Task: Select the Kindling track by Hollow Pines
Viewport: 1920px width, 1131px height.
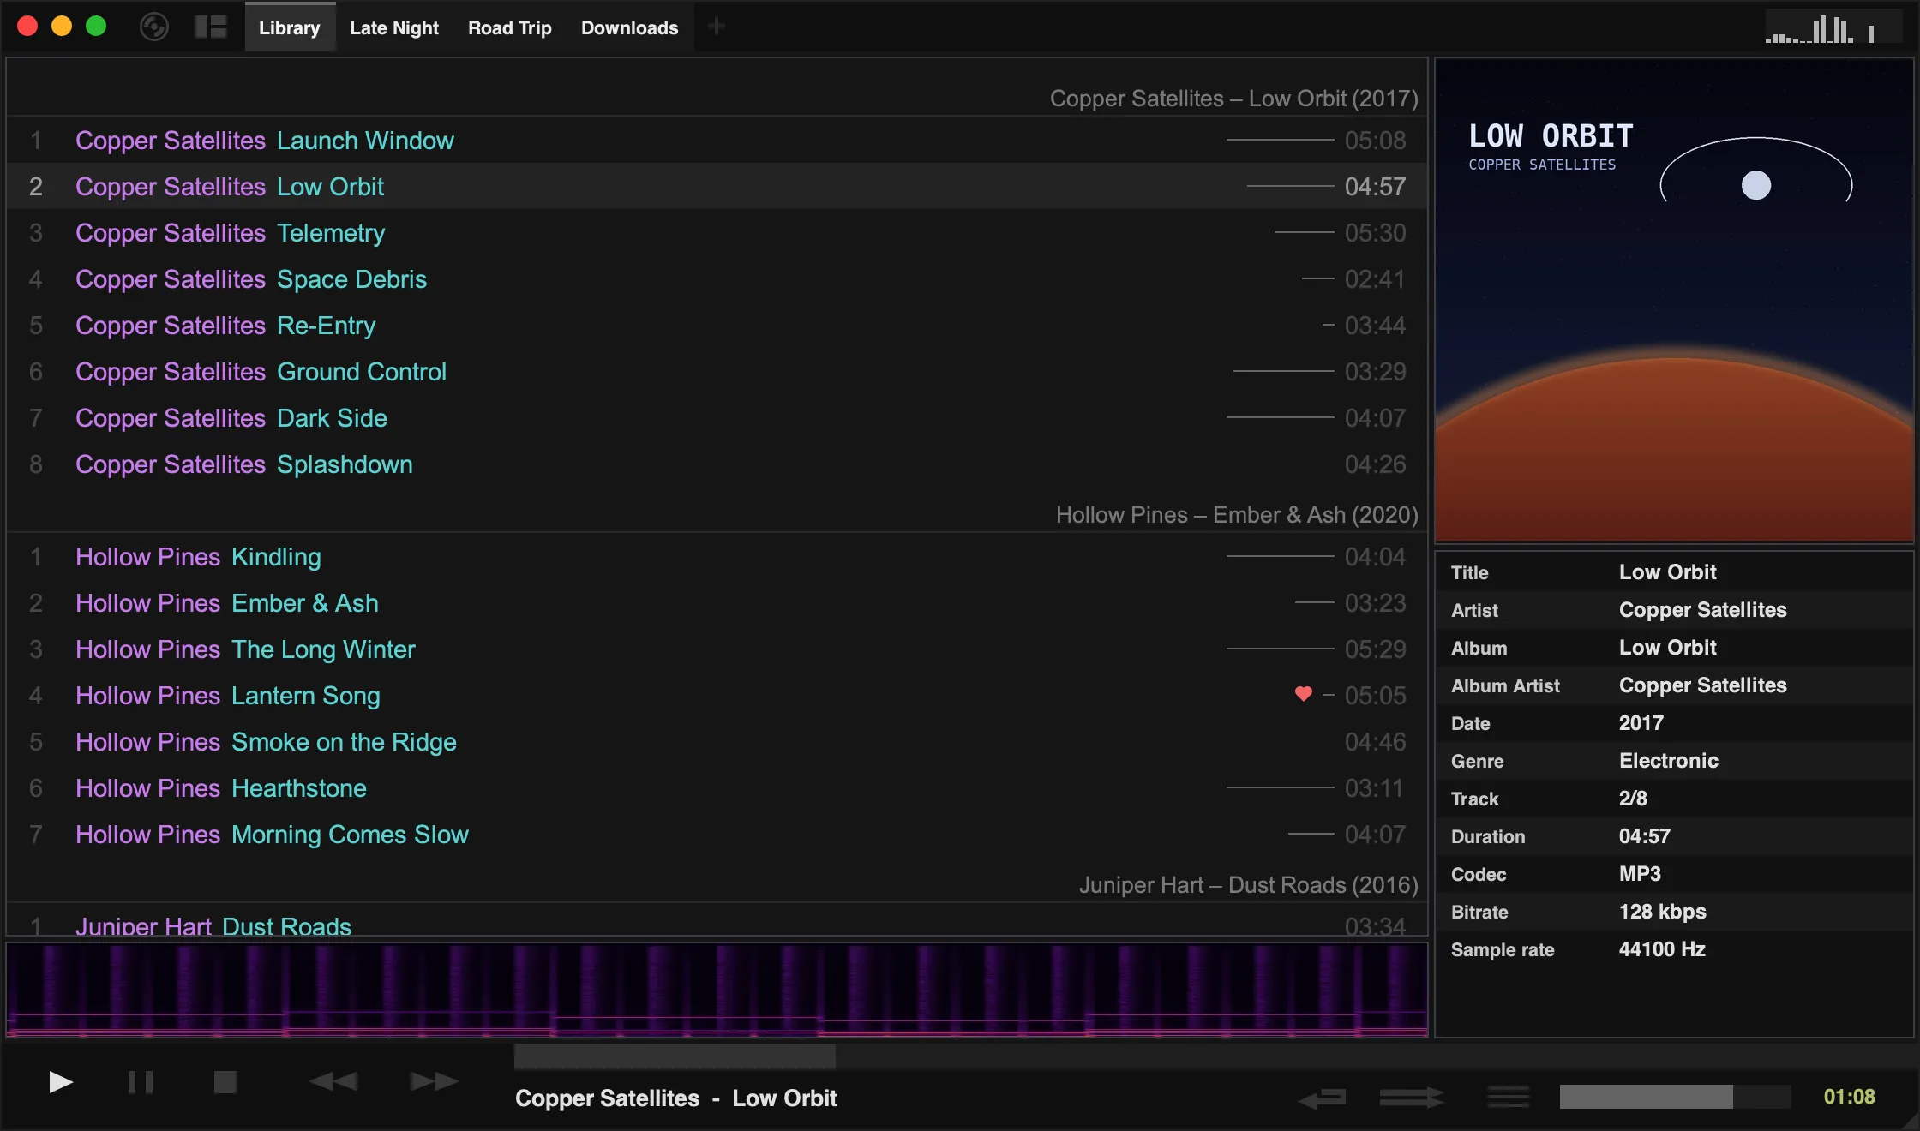Action: click(x=717, y=557)
